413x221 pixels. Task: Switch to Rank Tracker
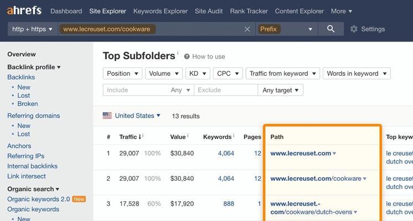[x=249, y=11]
